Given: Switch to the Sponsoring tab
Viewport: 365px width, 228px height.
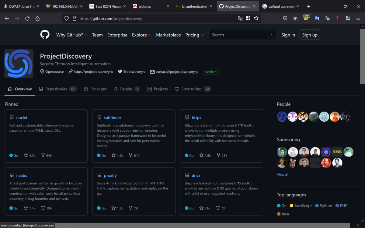Looking at the screenshot, I should (x=193, y=89).
